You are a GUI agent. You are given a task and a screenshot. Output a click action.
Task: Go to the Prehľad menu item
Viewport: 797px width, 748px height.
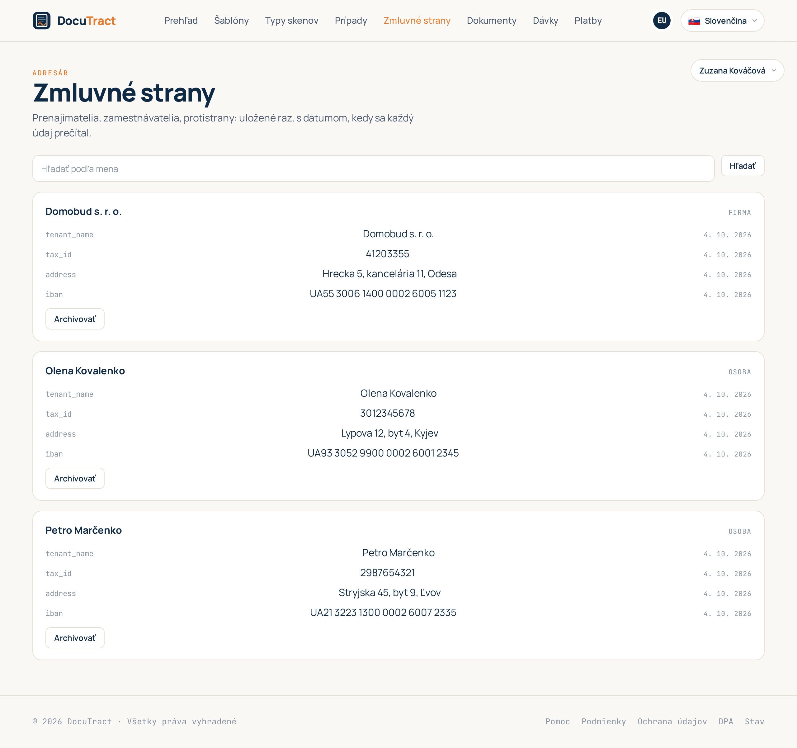pyautogui.click(x=181, y=21)
